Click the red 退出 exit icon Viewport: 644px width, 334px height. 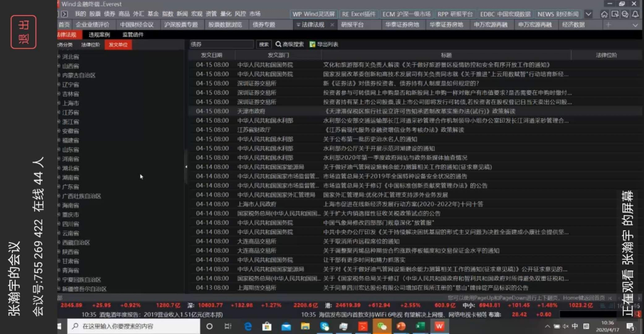pyautogui.click(x=23, y=32)
